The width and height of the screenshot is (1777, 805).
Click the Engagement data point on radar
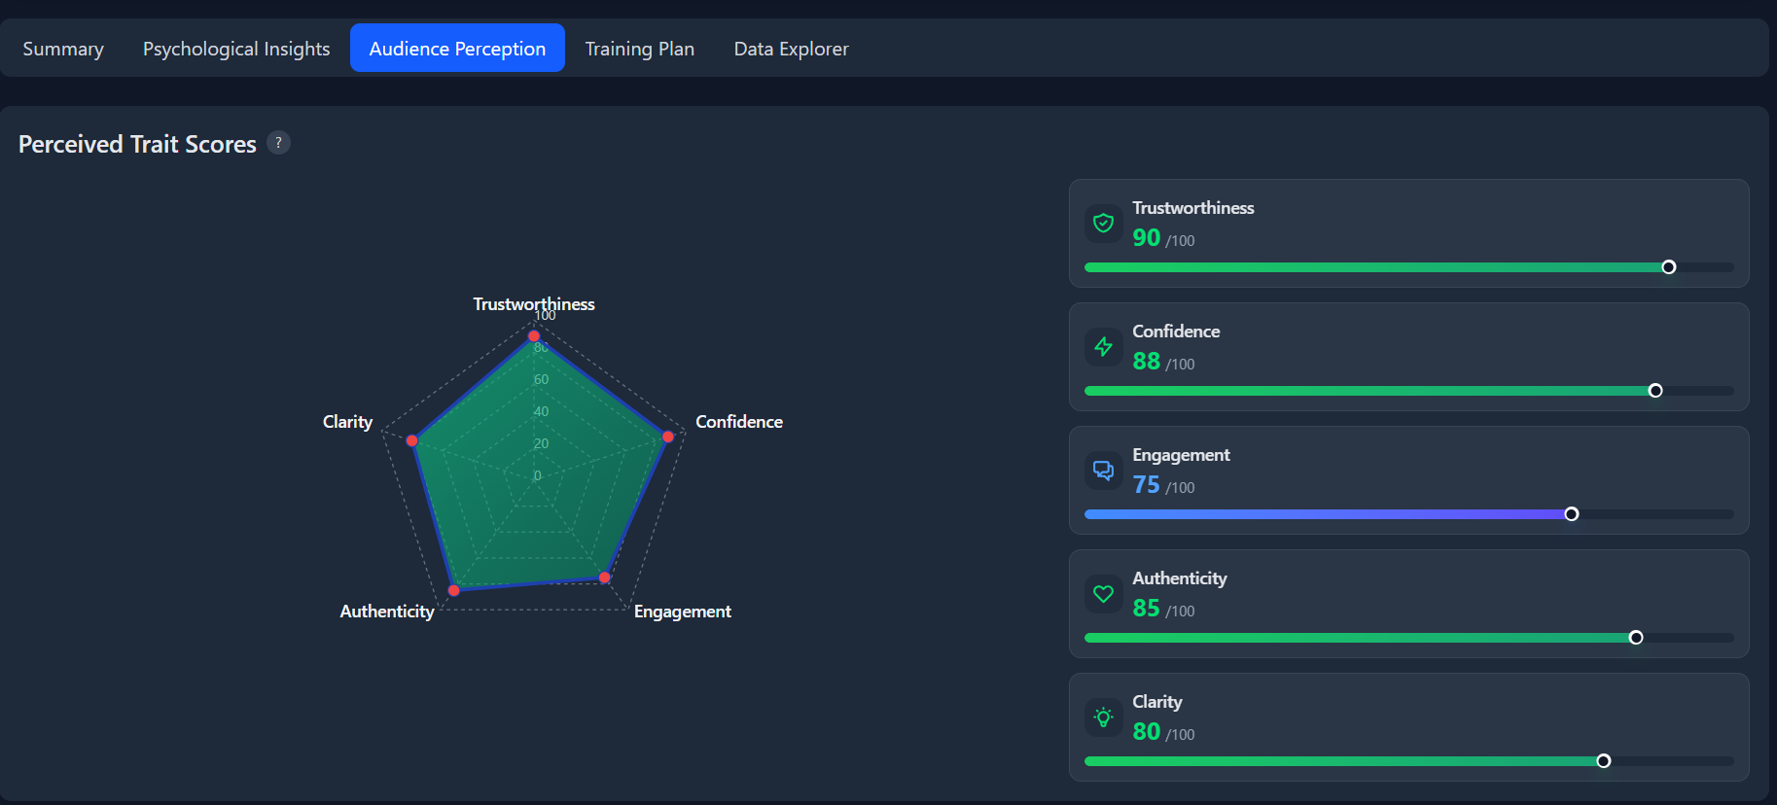coord(605,577)
